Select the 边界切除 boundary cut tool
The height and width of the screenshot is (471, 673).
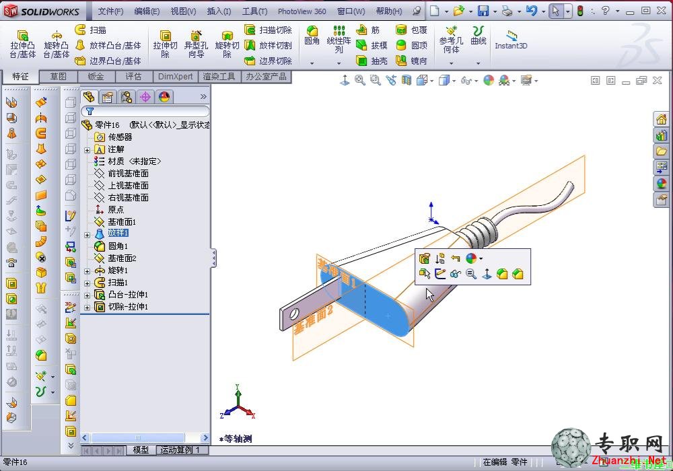(269, 61)
